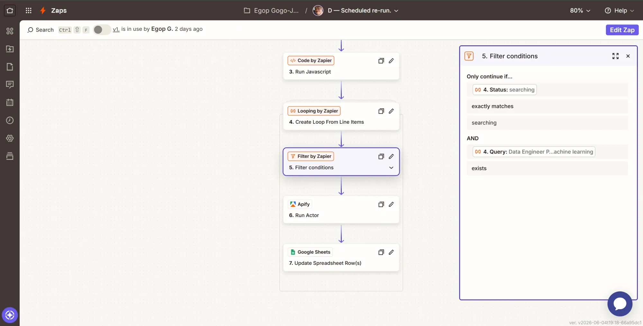Click the AND operator label
643x326 pixels.
pyautogui.click(x=473, y=138)
